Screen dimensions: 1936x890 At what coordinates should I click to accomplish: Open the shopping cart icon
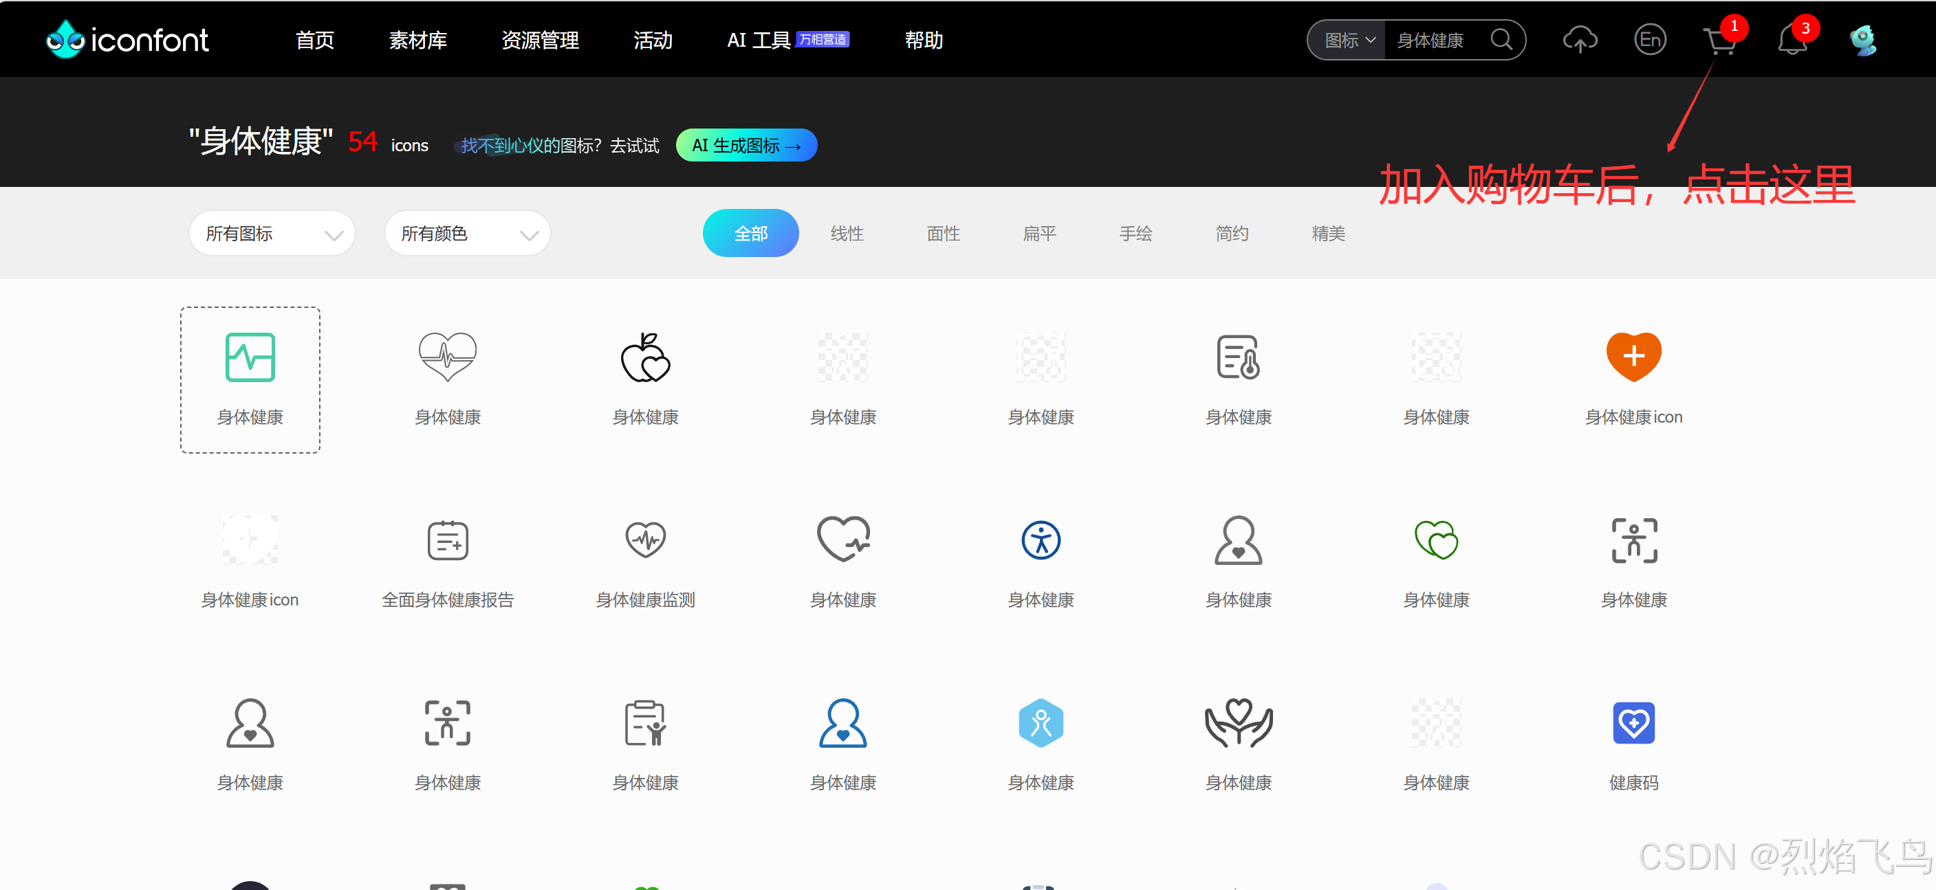tap(1719, 41)
